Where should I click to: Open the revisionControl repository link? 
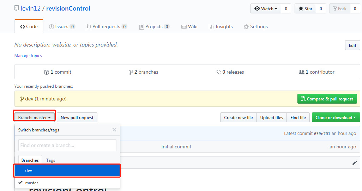click(68, 8)
